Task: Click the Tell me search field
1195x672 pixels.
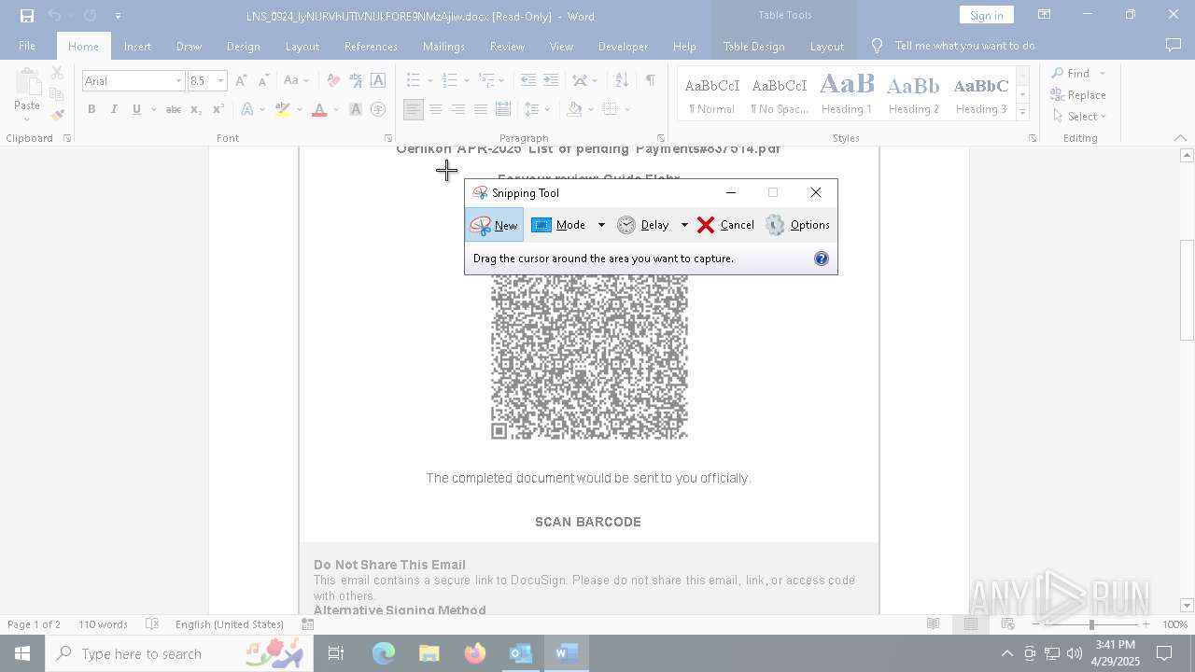Action: 964,46
